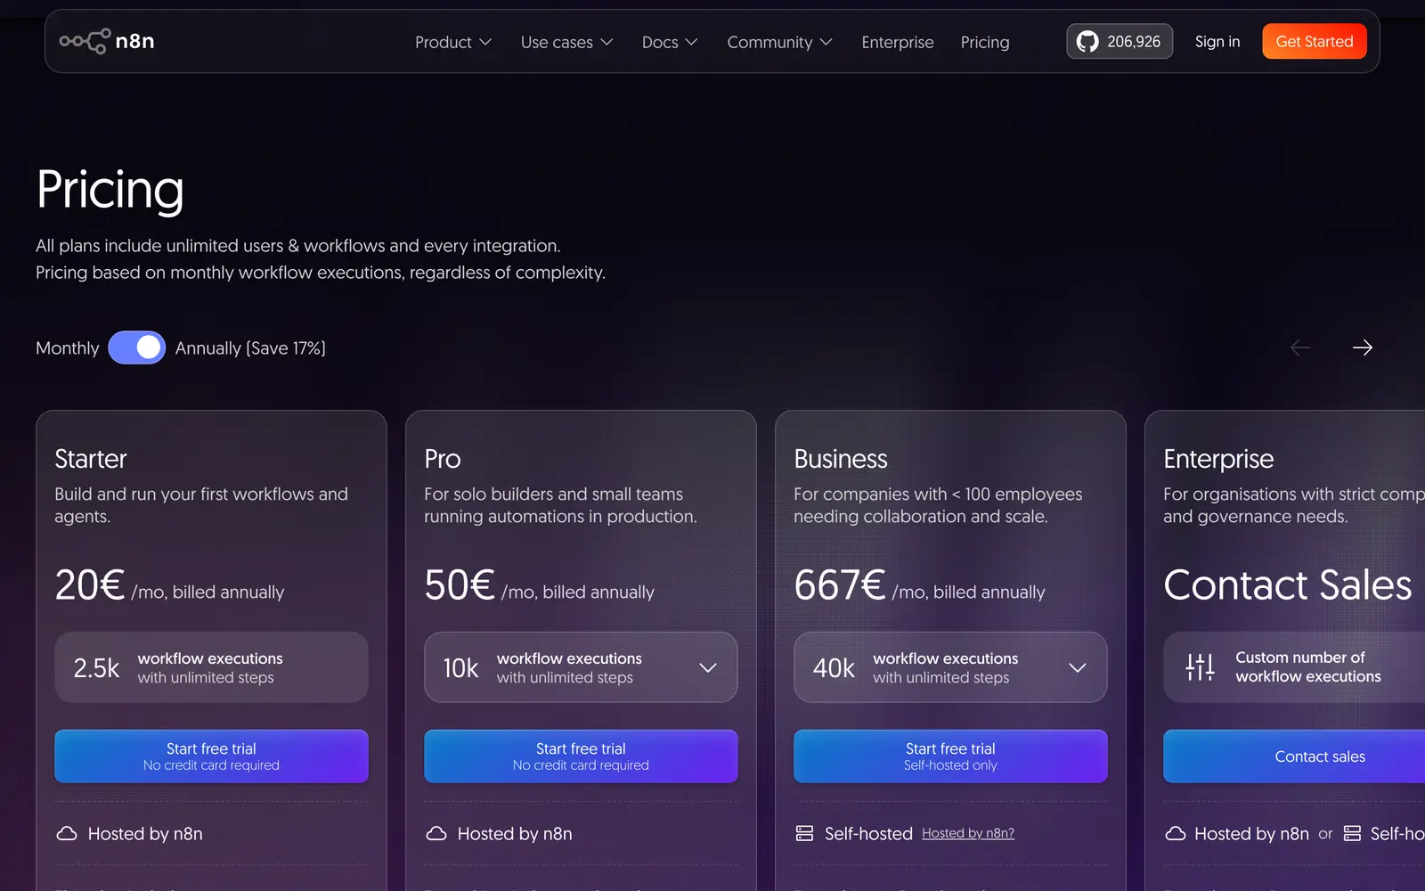This screenshot has width=1425, height=891.
Task: Click the 50€ price text
Action: pyautogui.click(x=459, y=585)
